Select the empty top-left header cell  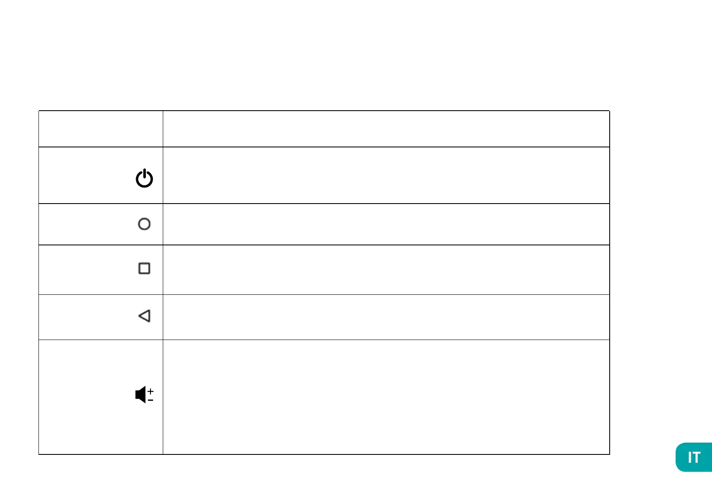pos(101,129)
